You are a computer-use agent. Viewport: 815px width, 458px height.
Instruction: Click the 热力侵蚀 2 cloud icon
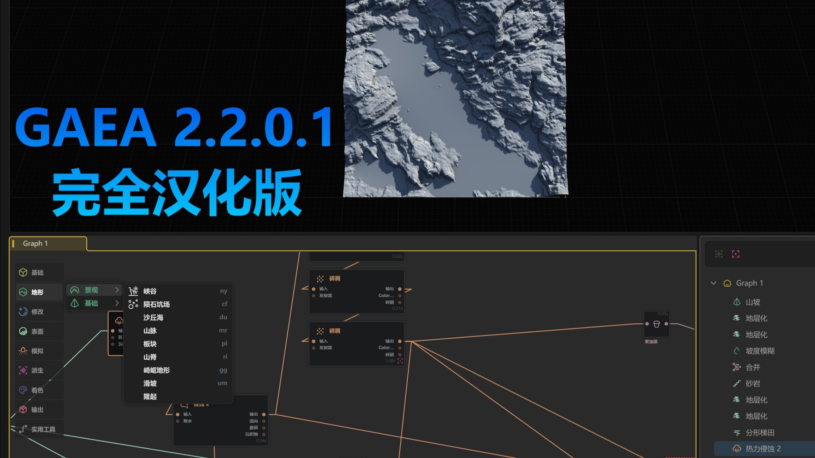pos(737,449)
